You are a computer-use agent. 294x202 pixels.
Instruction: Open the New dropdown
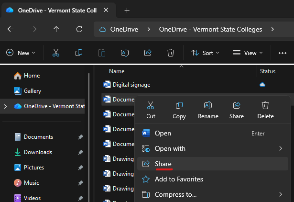[21, 53]
